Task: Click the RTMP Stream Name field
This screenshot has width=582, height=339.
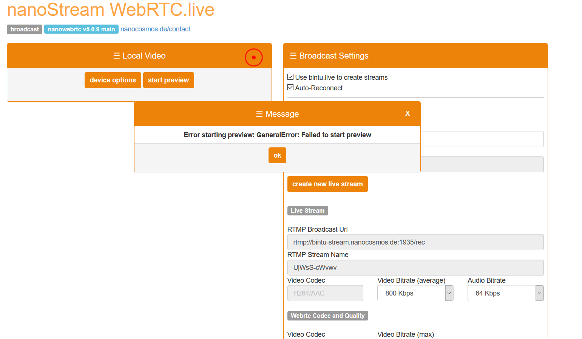Action: coord(415,268)
